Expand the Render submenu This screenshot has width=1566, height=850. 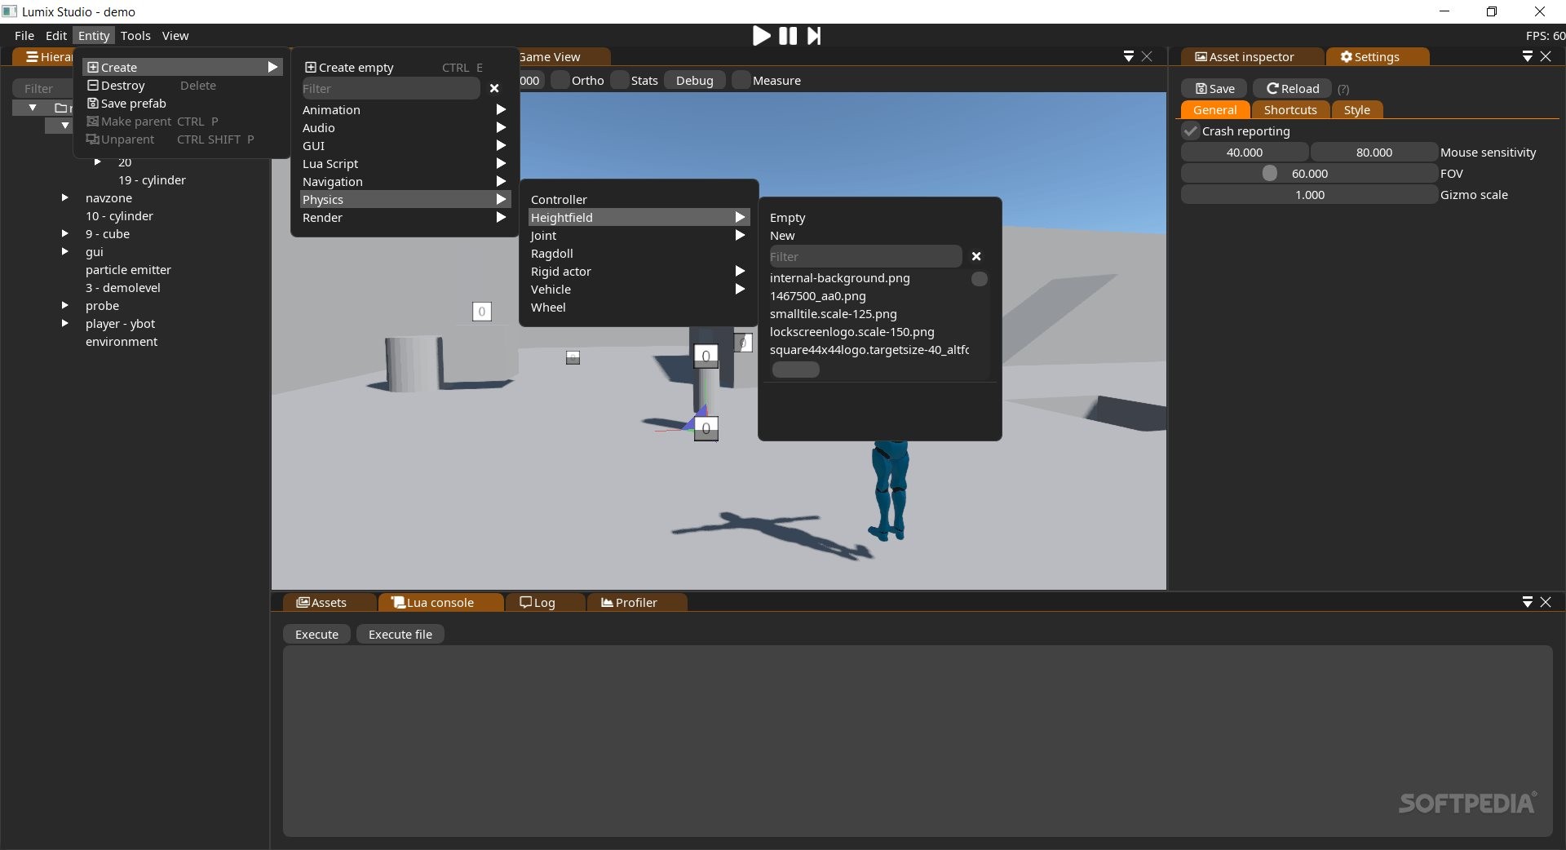click(405, 218)
